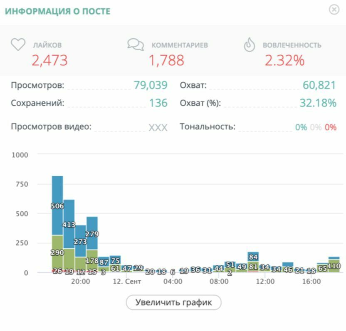
Task: Click the reach percent value 32.18%
Action: pos(318,103)
